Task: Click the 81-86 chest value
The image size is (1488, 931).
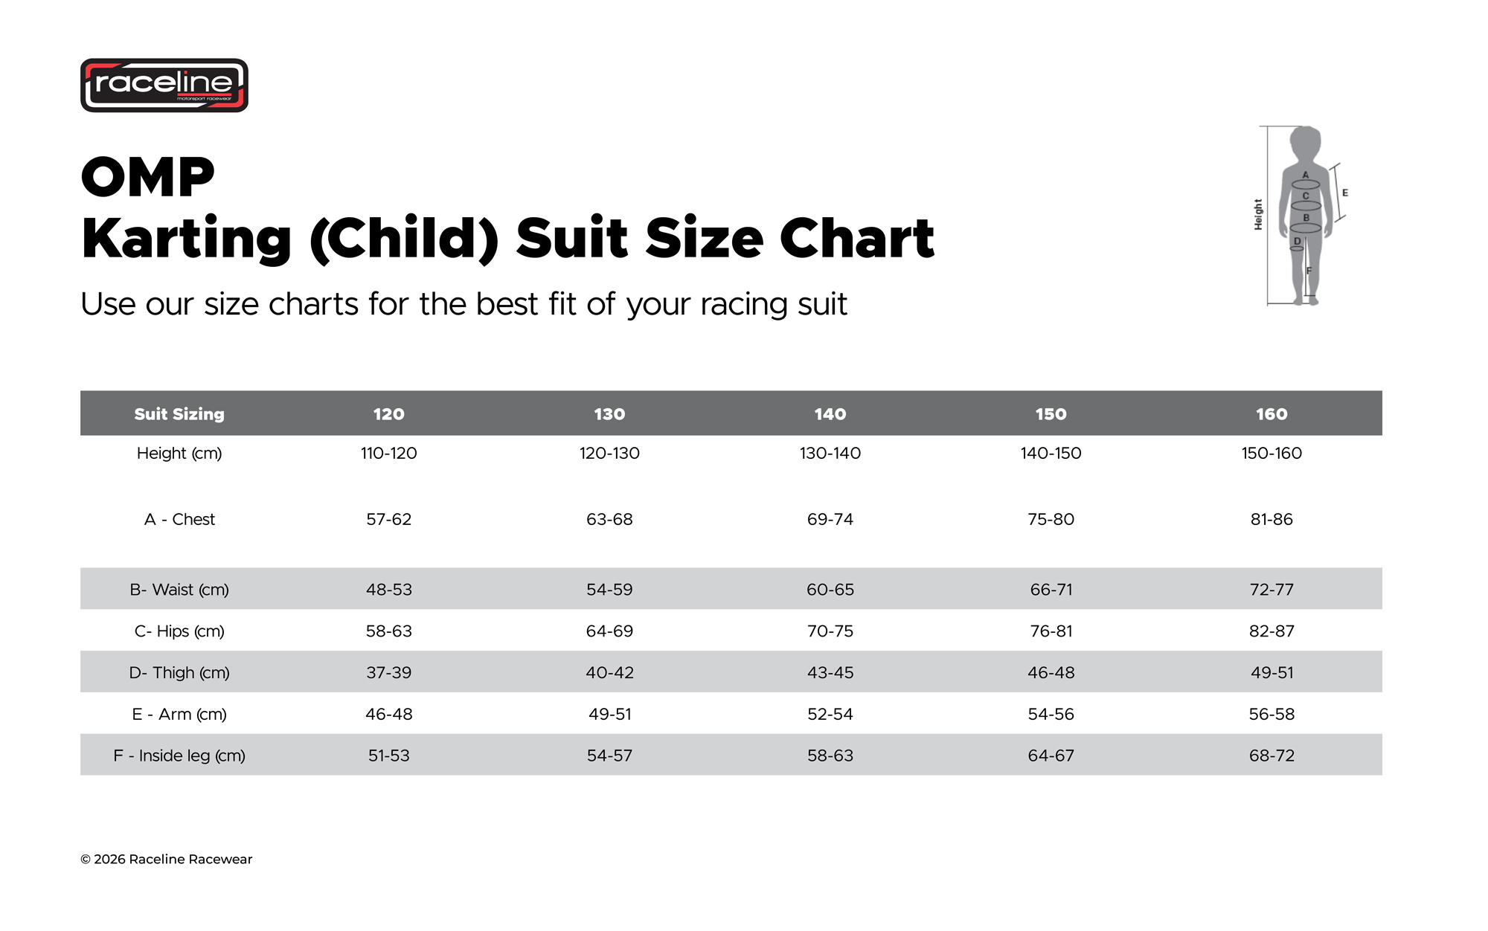Action: (x=1271, y=520)
